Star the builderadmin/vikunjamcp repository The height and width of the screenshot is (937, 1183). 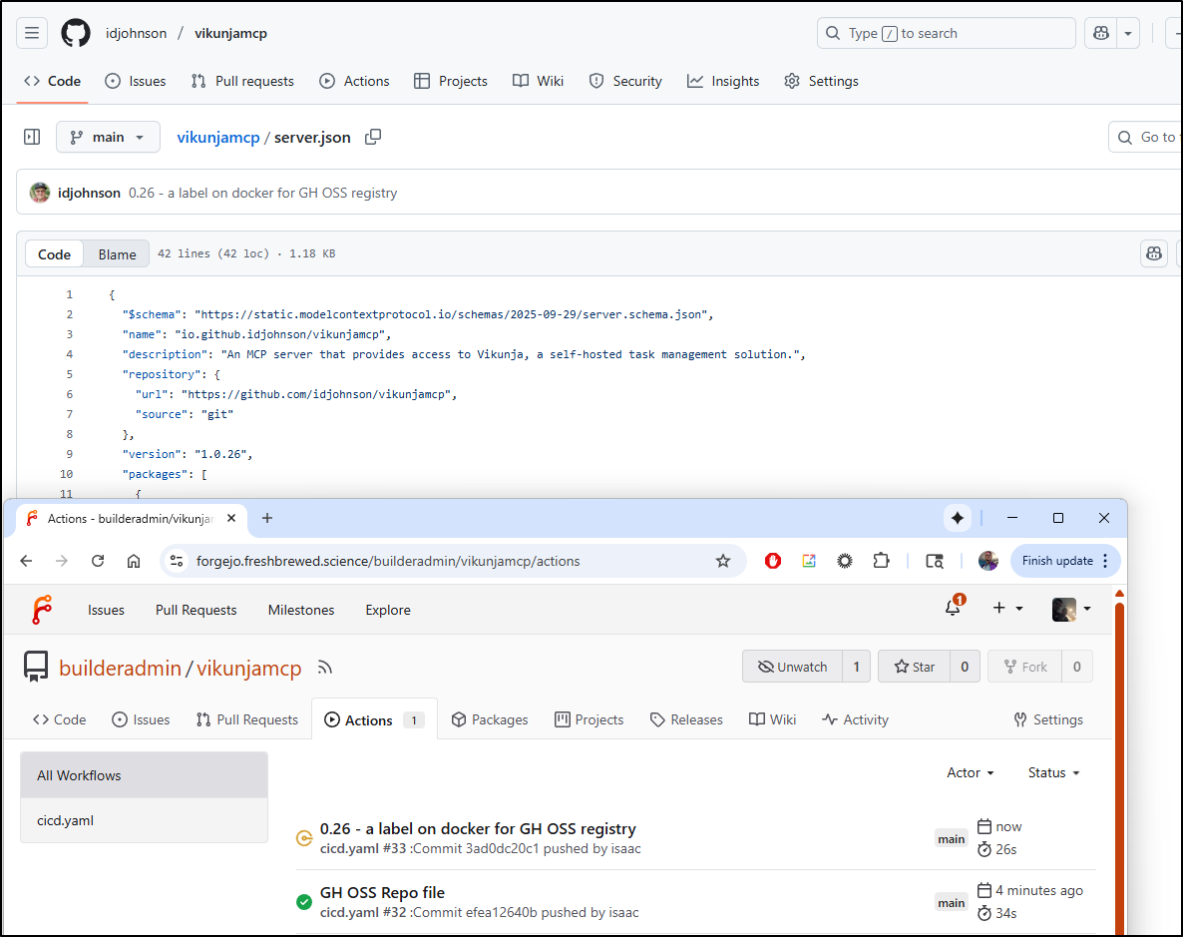[x=914, y=667]
